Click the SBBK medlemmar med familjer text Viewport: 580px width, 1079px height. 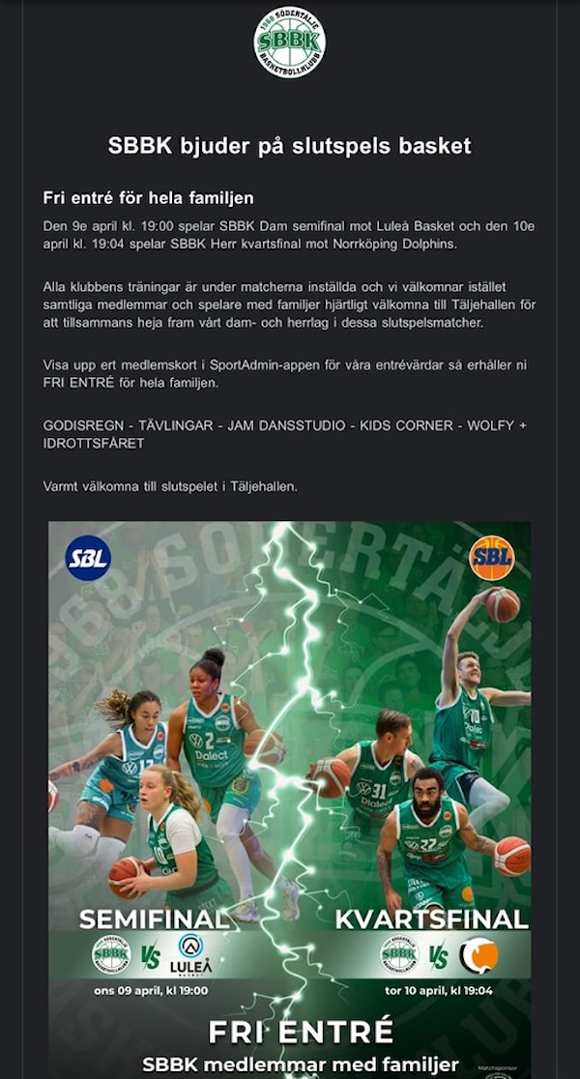[x=301, y=1064]
